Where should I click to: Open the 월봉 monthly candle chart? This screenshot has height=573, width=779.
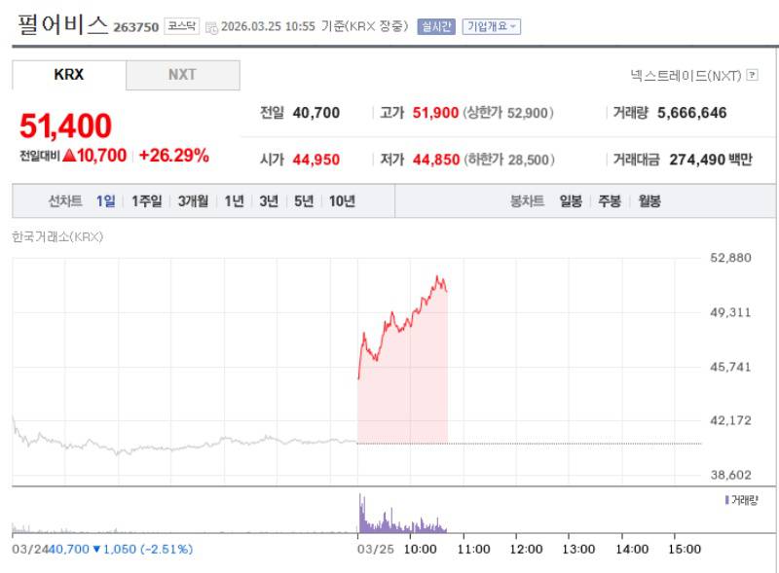point(649,201)
